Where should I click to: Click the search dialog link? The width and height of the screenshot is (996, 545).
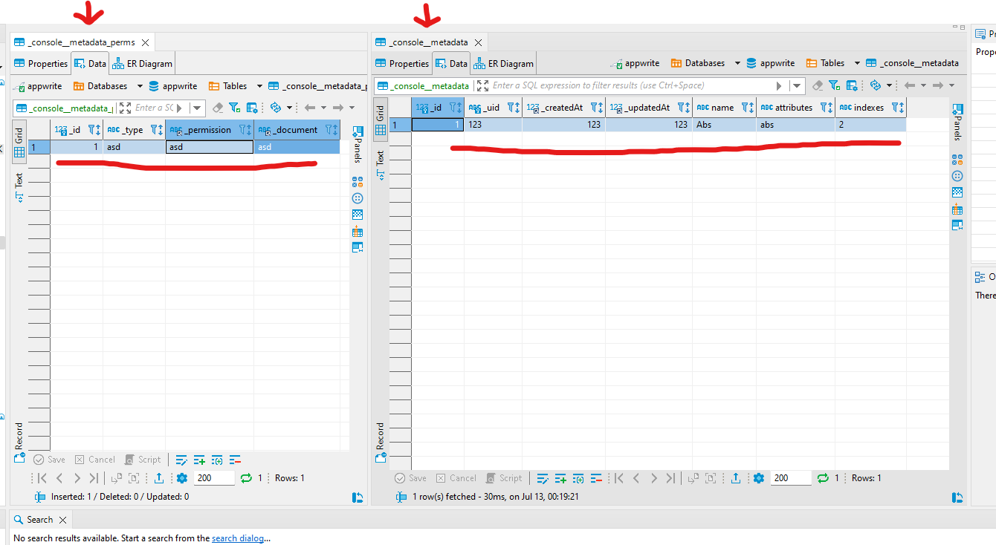(x=239, y=538)
